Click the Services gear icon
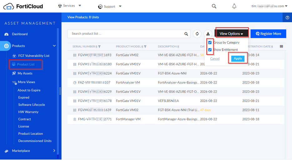 click(x=60, y=6)
